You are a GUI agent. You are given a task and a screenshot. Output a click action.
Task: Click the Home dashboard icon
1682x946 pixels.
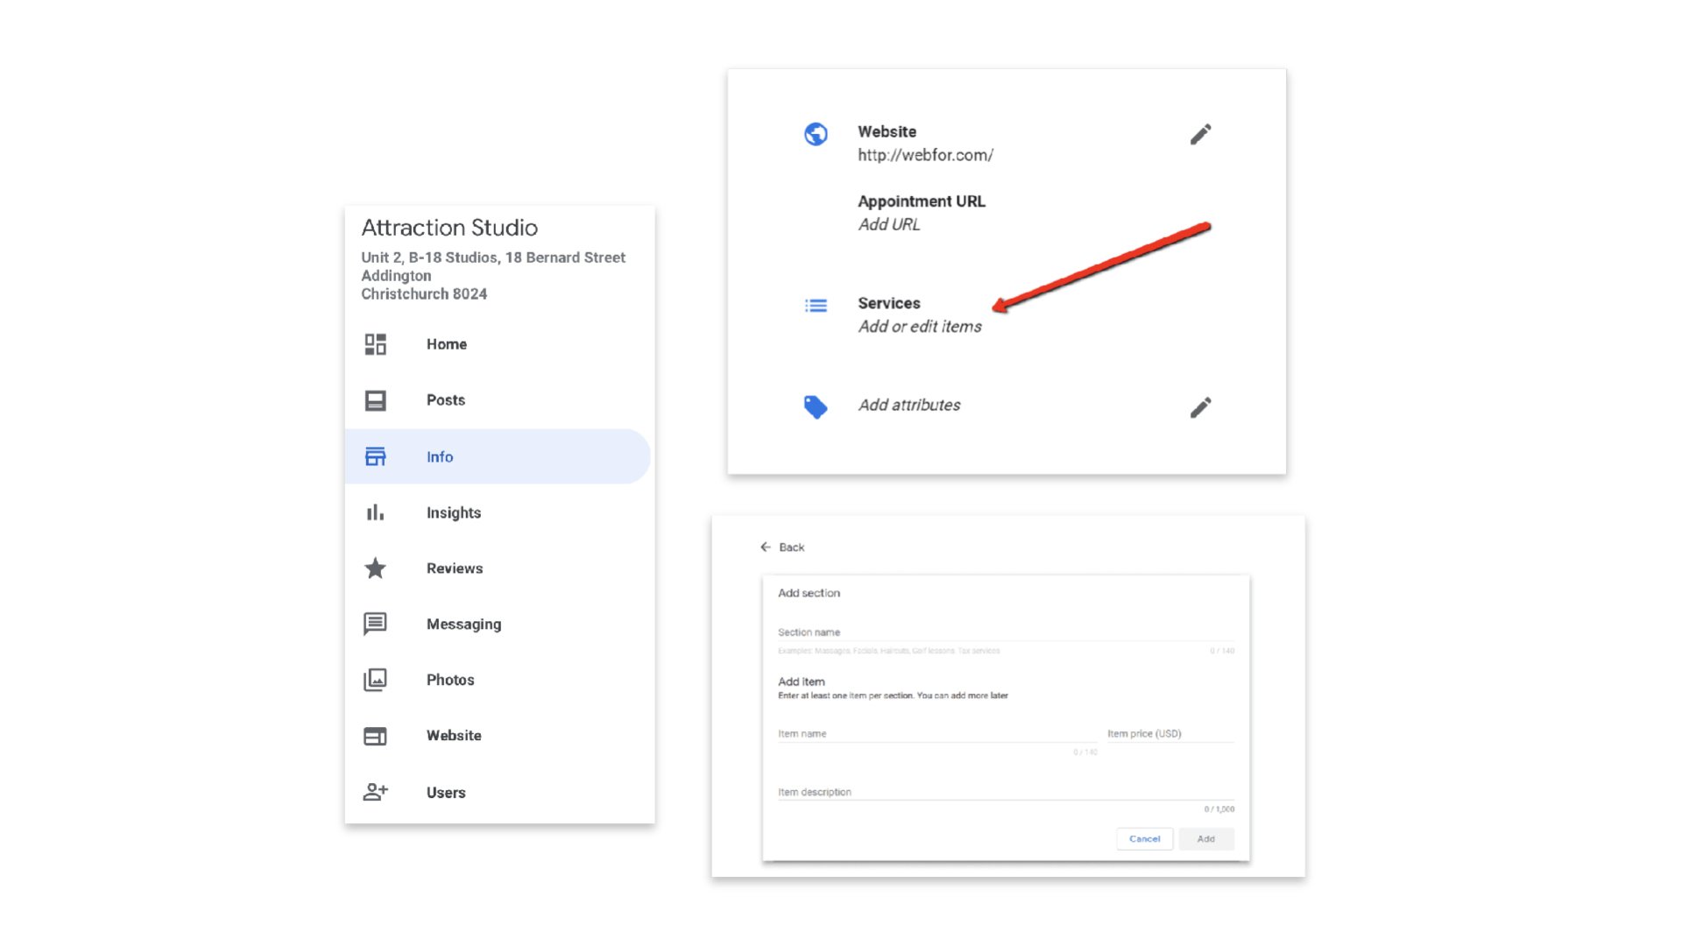375,344
